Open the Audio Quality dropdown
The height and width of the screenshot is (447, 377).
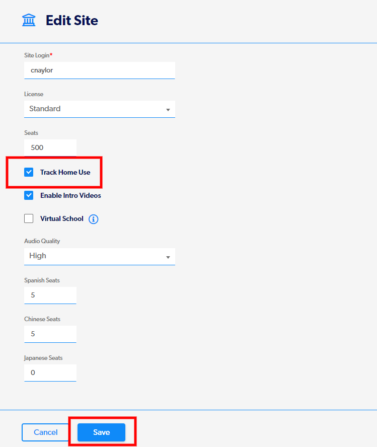click(100, 256)
